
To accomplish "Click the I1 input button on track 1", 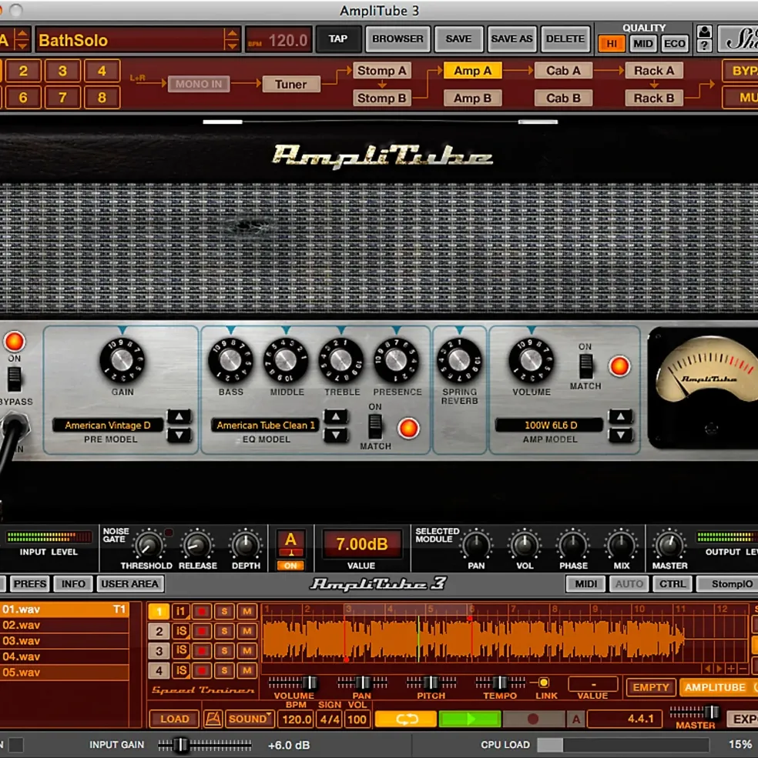I will 180,612.
